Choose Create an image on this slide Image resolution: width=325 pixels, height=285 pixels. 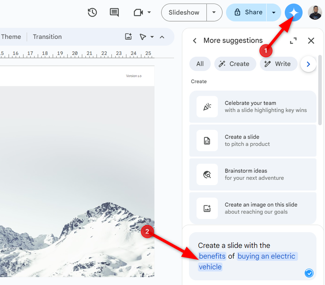253,208
